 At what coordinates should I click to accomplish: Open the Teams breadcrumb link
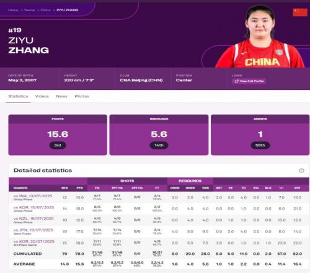point(29,10)
